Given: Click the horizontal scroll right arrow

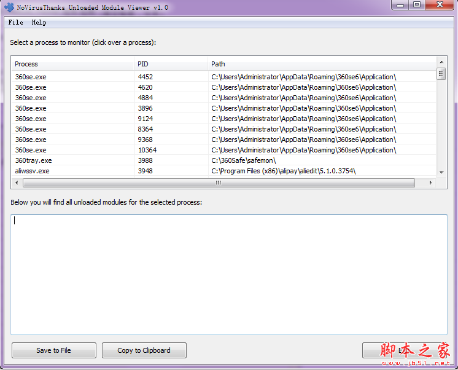Looking at the screenshot, I should click(x=430, y=183).
